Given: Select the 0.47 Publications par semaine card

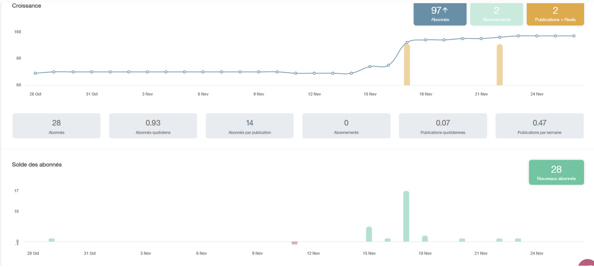Looking at the screenshot, I should click(x=540, y=126).
